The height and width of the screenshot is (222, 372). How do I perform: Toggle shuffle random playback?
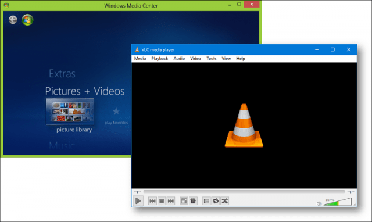(225, 201)
